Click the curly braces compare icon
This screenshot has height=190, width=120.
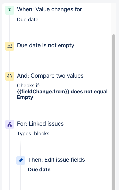pos(10,76)
